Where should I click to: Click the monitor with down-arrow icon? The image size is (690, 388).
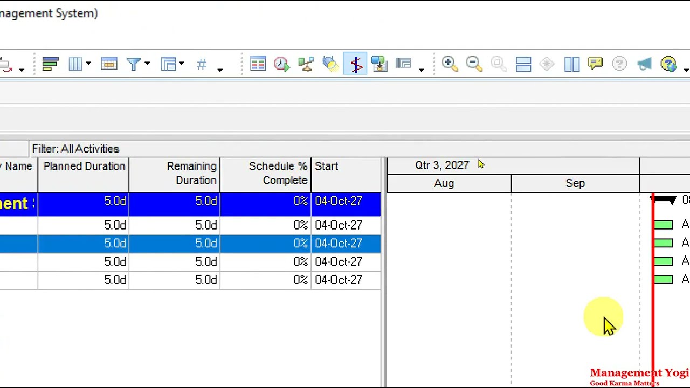[379, 64]
